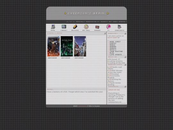Click the 'memory of a fish' notes text
Image resolution: width=173 pixels, height=130 pixels.
(x=75, y=92)
